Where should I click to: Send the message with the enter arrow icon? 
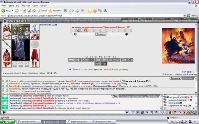(x=127, y=112)
